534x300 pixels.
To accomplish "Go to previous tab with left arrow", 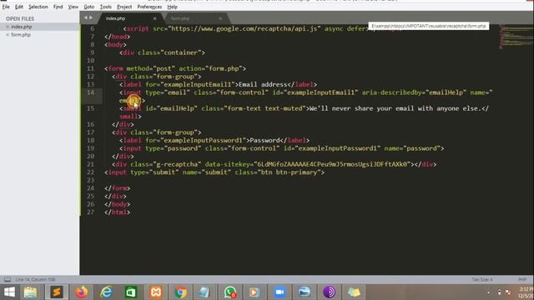I will point(85,17).
